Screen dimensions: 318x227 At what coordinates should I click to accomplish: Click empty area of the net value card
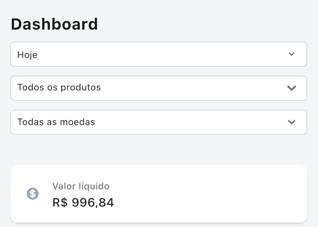(213, 194)
